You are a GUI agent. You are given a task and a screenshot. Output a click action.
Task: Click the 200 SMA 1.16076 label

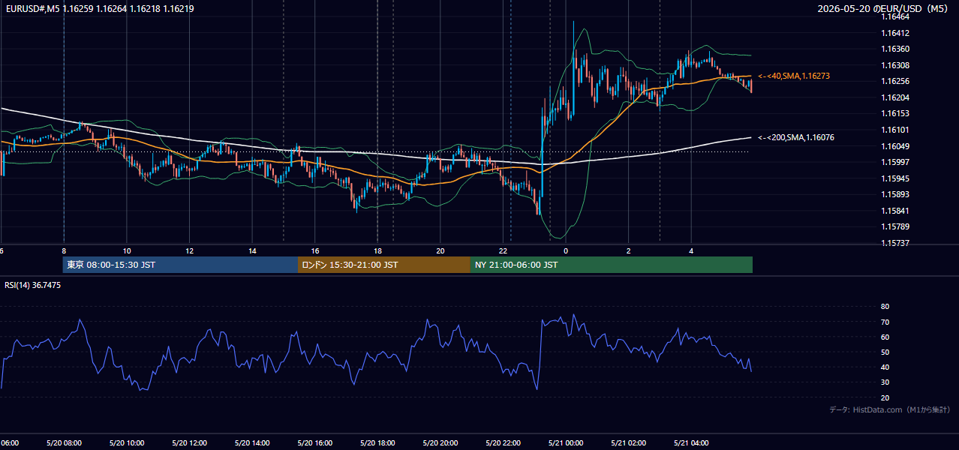(796, 138)
